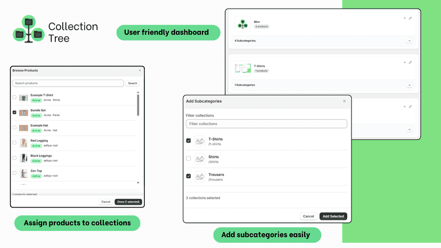Expand the third card's subcategories chevron
441x248 pixels.
[x=409, y=129]
